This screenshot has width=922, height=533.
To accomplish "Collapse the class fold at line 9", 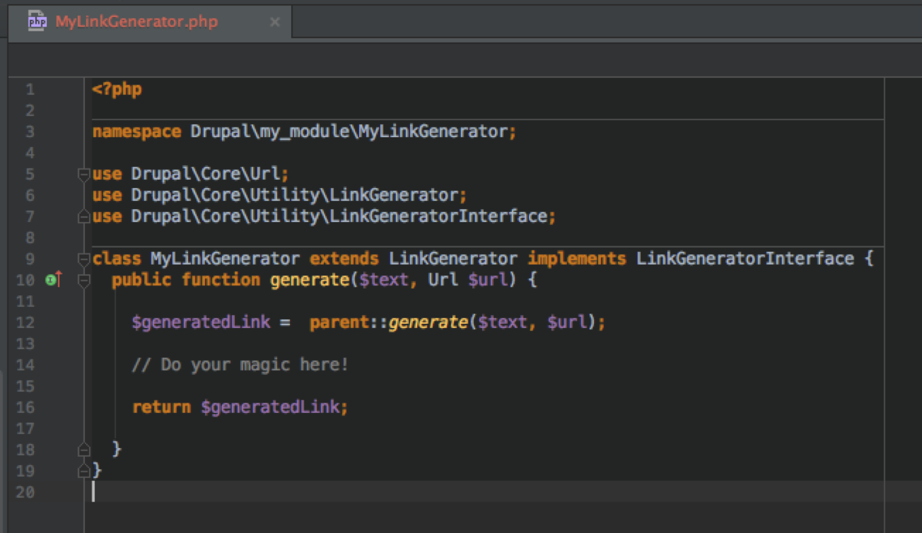I will coord(84,258).
